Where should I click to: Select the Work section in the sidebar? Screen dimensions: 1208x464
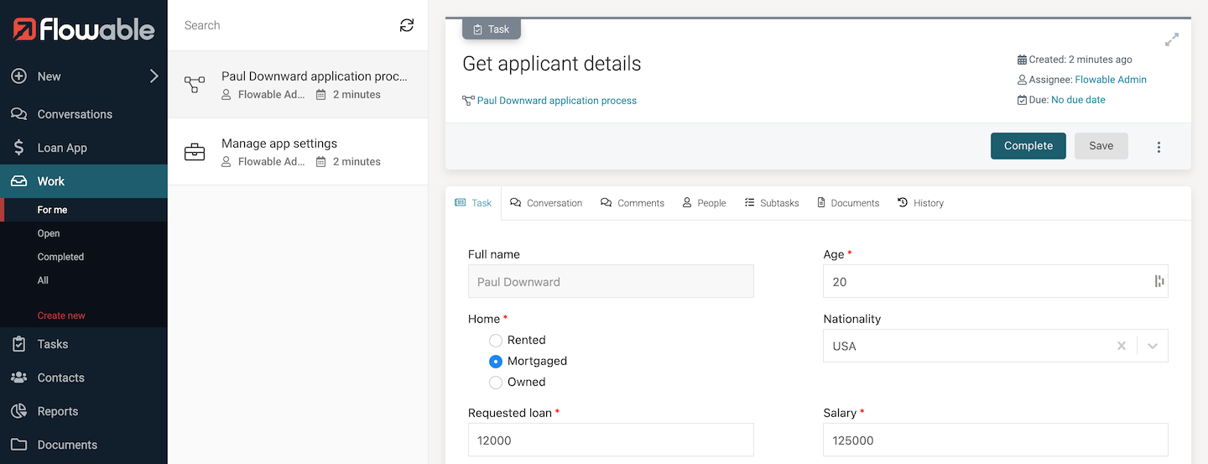[84, 181]
